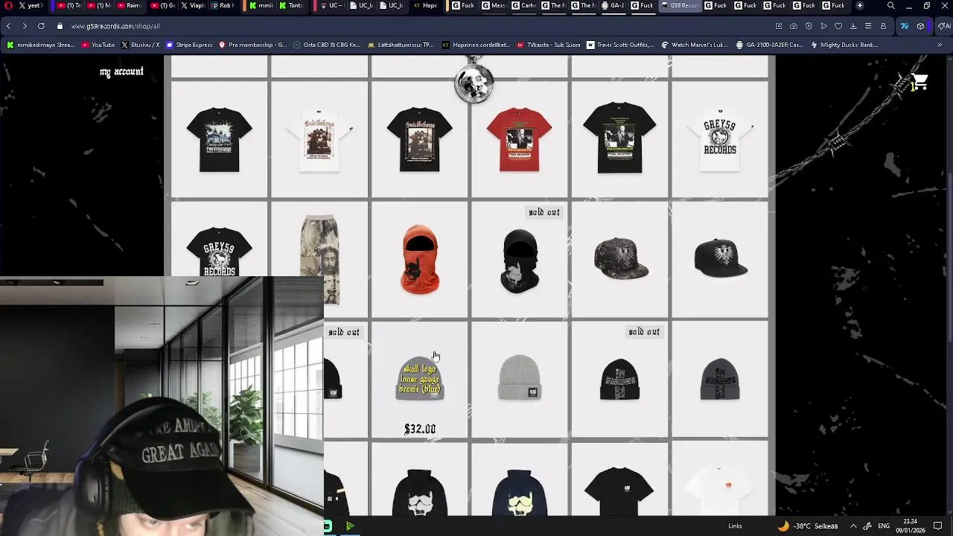Open Mighty Ducks bookmark
This screenshot has height=536, width=953.
(845, 45)
